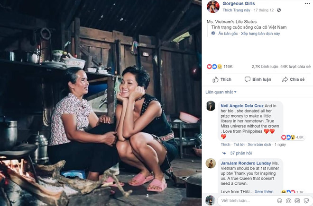Open the Liên quan nhất sort dropdown

click(221, 92)
